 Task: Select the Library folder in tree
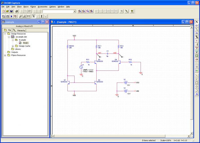18,49
